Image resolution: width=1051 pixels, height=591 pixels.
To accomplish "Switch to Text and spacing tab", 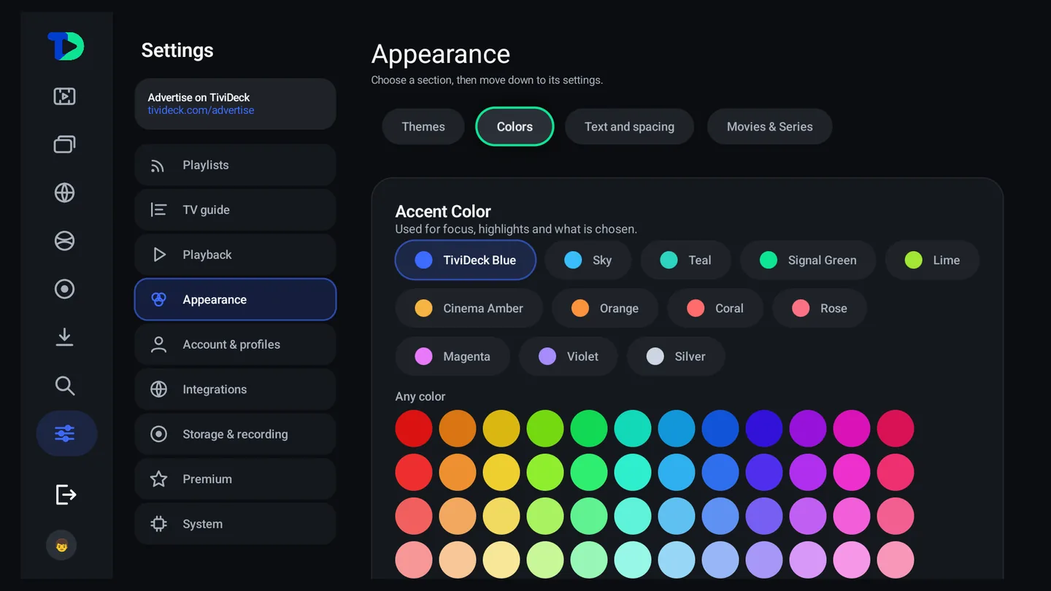I will click(629, 127).
